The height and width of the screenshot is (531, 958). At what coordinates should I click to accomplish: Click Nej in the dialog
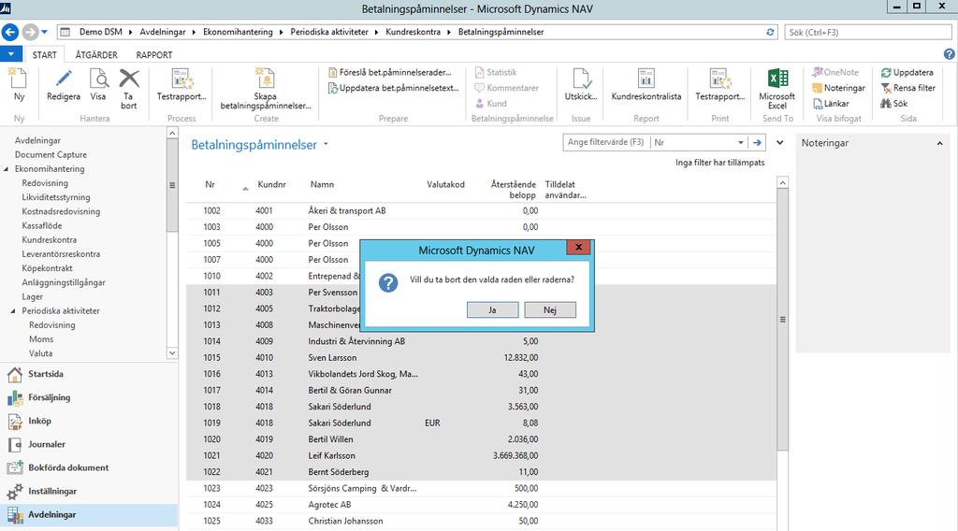click(550, 310)
